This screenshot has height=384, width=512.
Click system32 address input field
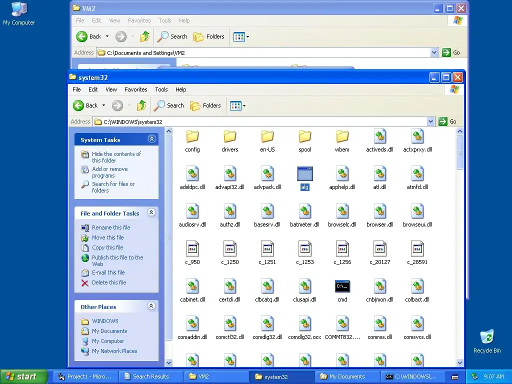tap(259, 121)
